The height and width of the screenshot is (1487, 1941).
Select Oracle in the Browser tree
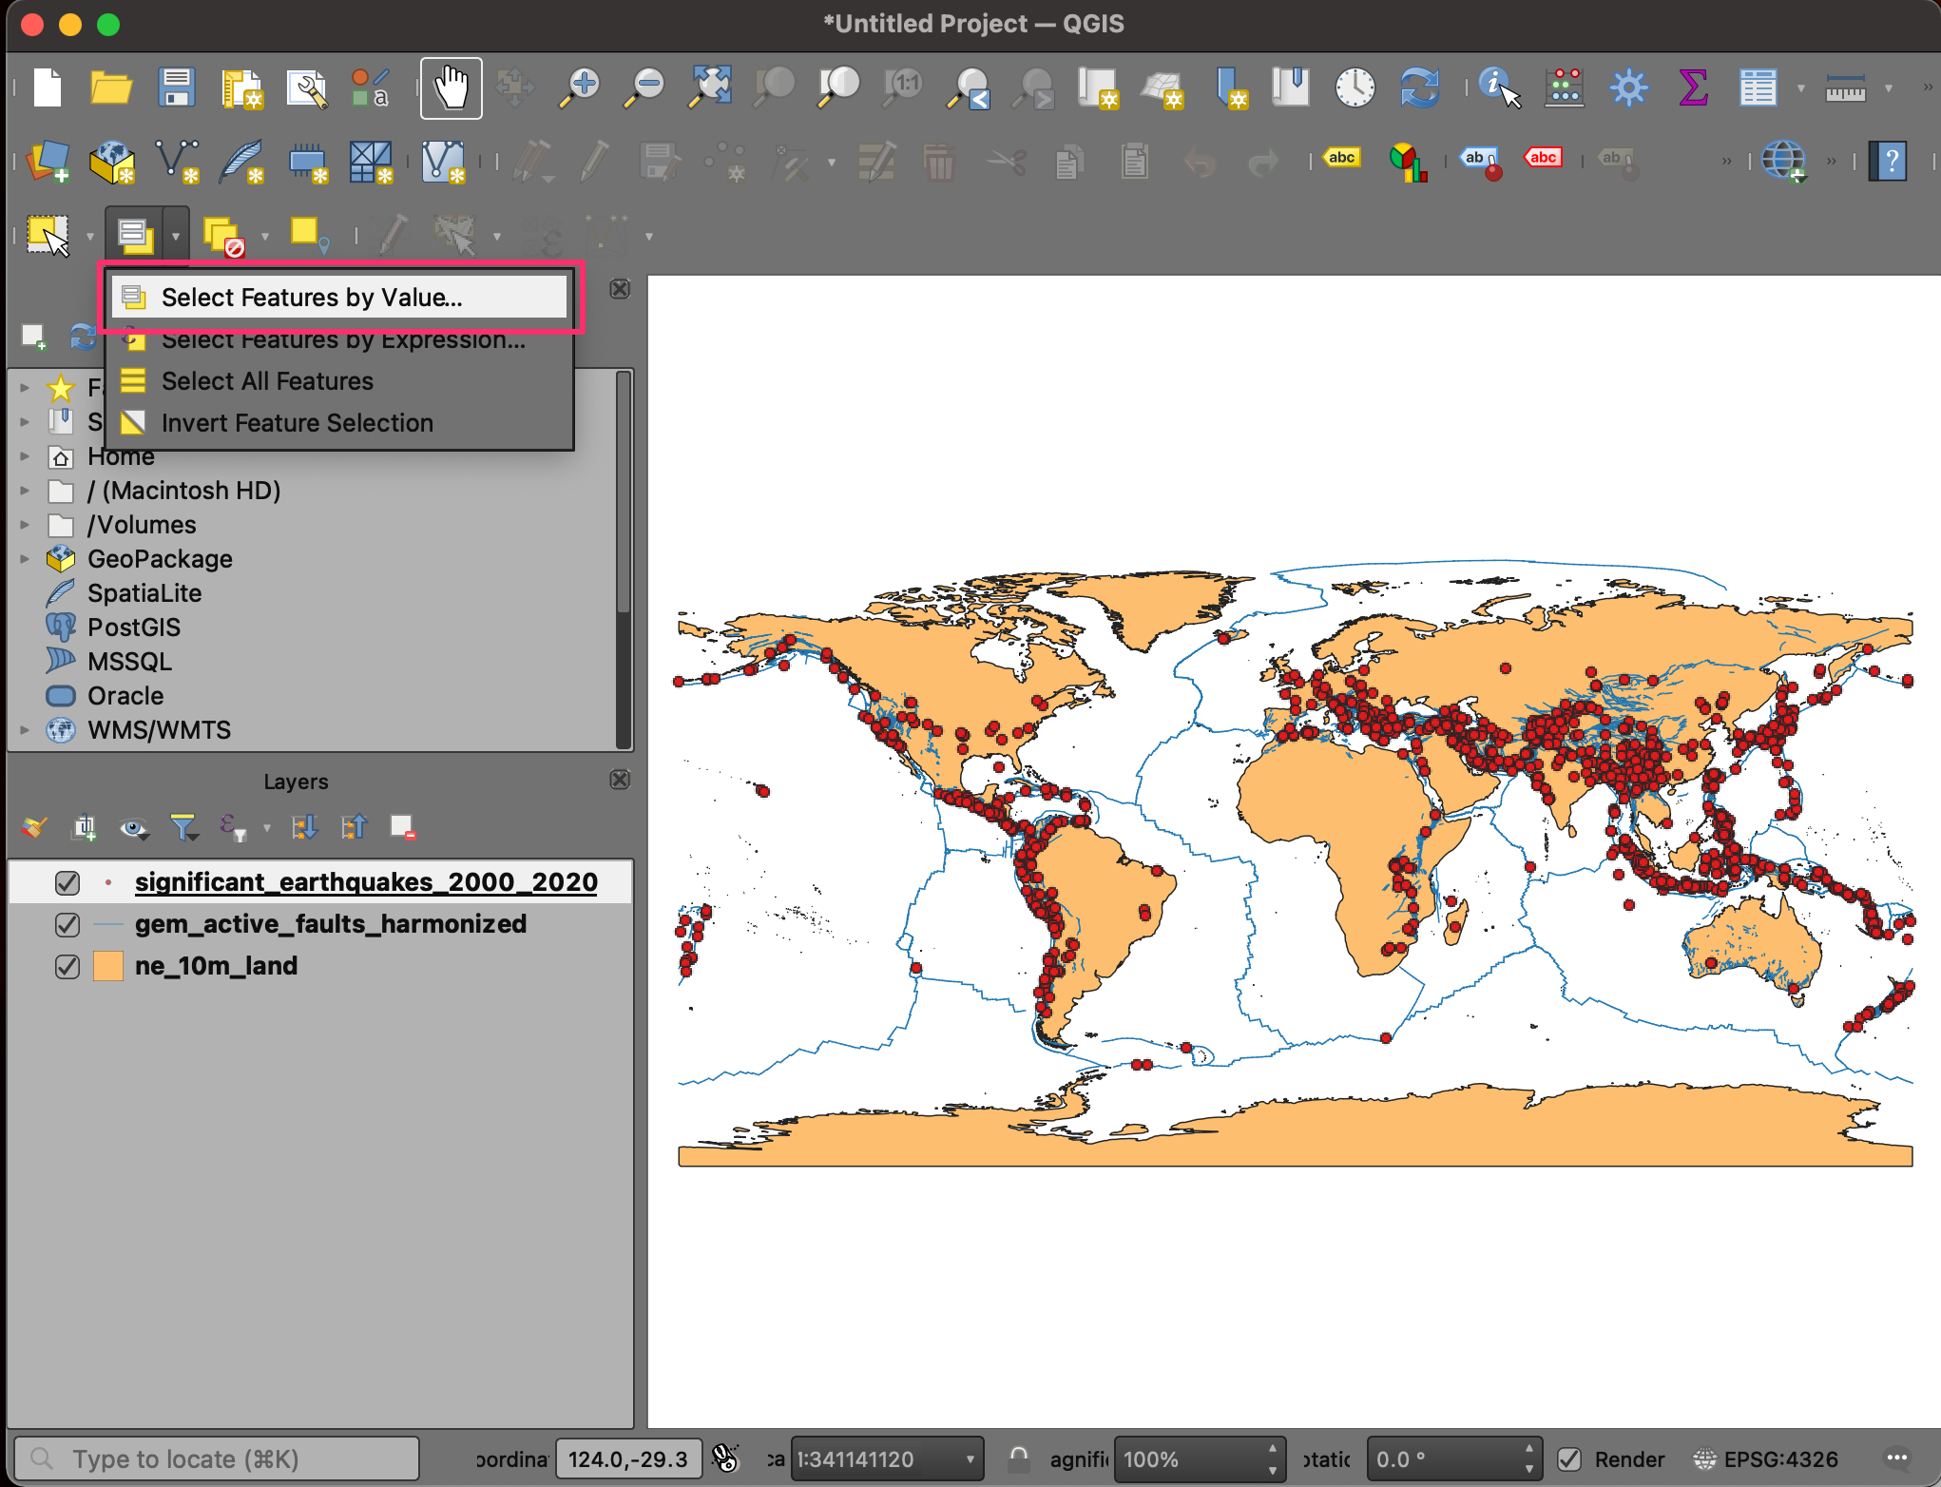[x=125, y=696]
